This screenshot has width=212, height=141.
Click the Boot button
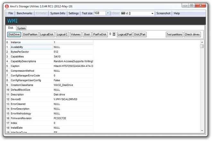(x=87, y=34)
